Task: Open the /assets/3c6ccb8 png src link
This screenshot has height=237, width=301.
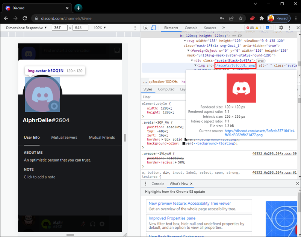Action: (x=236, y=65)
